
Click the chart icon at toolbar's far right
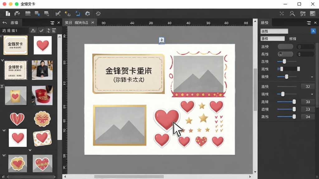pos(312,14)
